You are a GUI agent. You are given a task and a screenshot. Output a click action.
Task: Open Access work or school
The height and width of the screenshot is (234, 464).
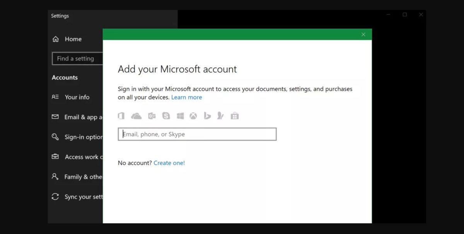tap(82, 157)
